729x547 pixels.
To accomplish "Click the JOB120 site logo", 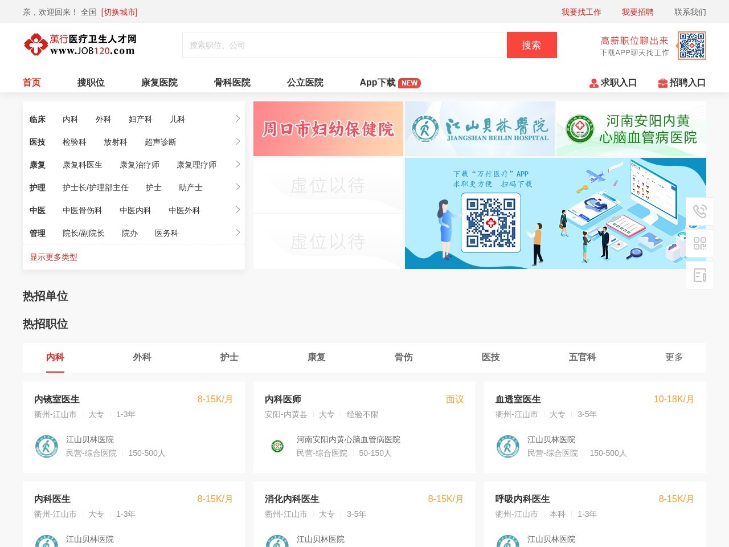I will 80,44.
